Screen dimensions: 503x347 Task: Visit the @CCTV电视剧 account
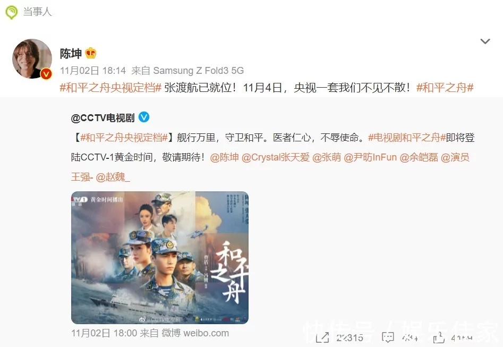103,118
